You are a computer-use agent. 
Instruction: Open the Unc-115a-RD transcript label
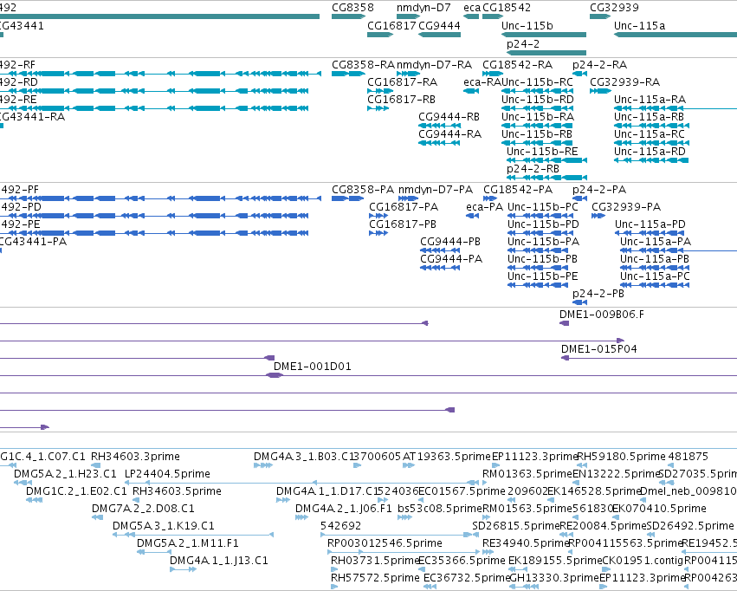[650, 152]
